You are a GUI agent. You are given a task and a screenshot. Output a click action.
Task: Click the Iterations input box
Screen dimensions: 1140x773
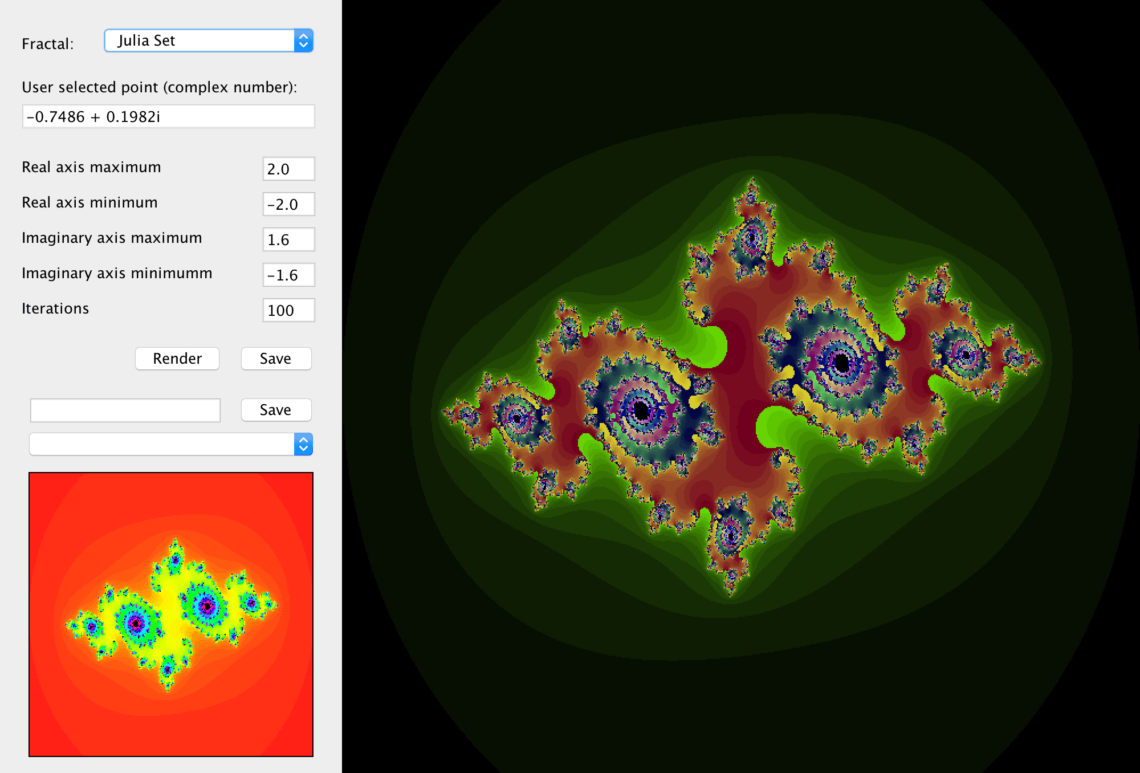click(x=288, y=310)
